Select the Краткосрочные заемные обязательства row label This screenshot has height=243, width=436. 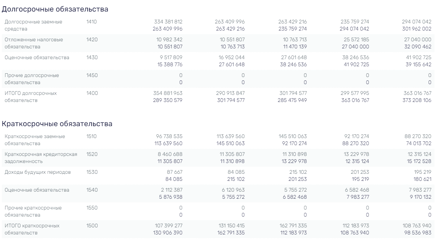pyautogui.click(x=35, y=140)
